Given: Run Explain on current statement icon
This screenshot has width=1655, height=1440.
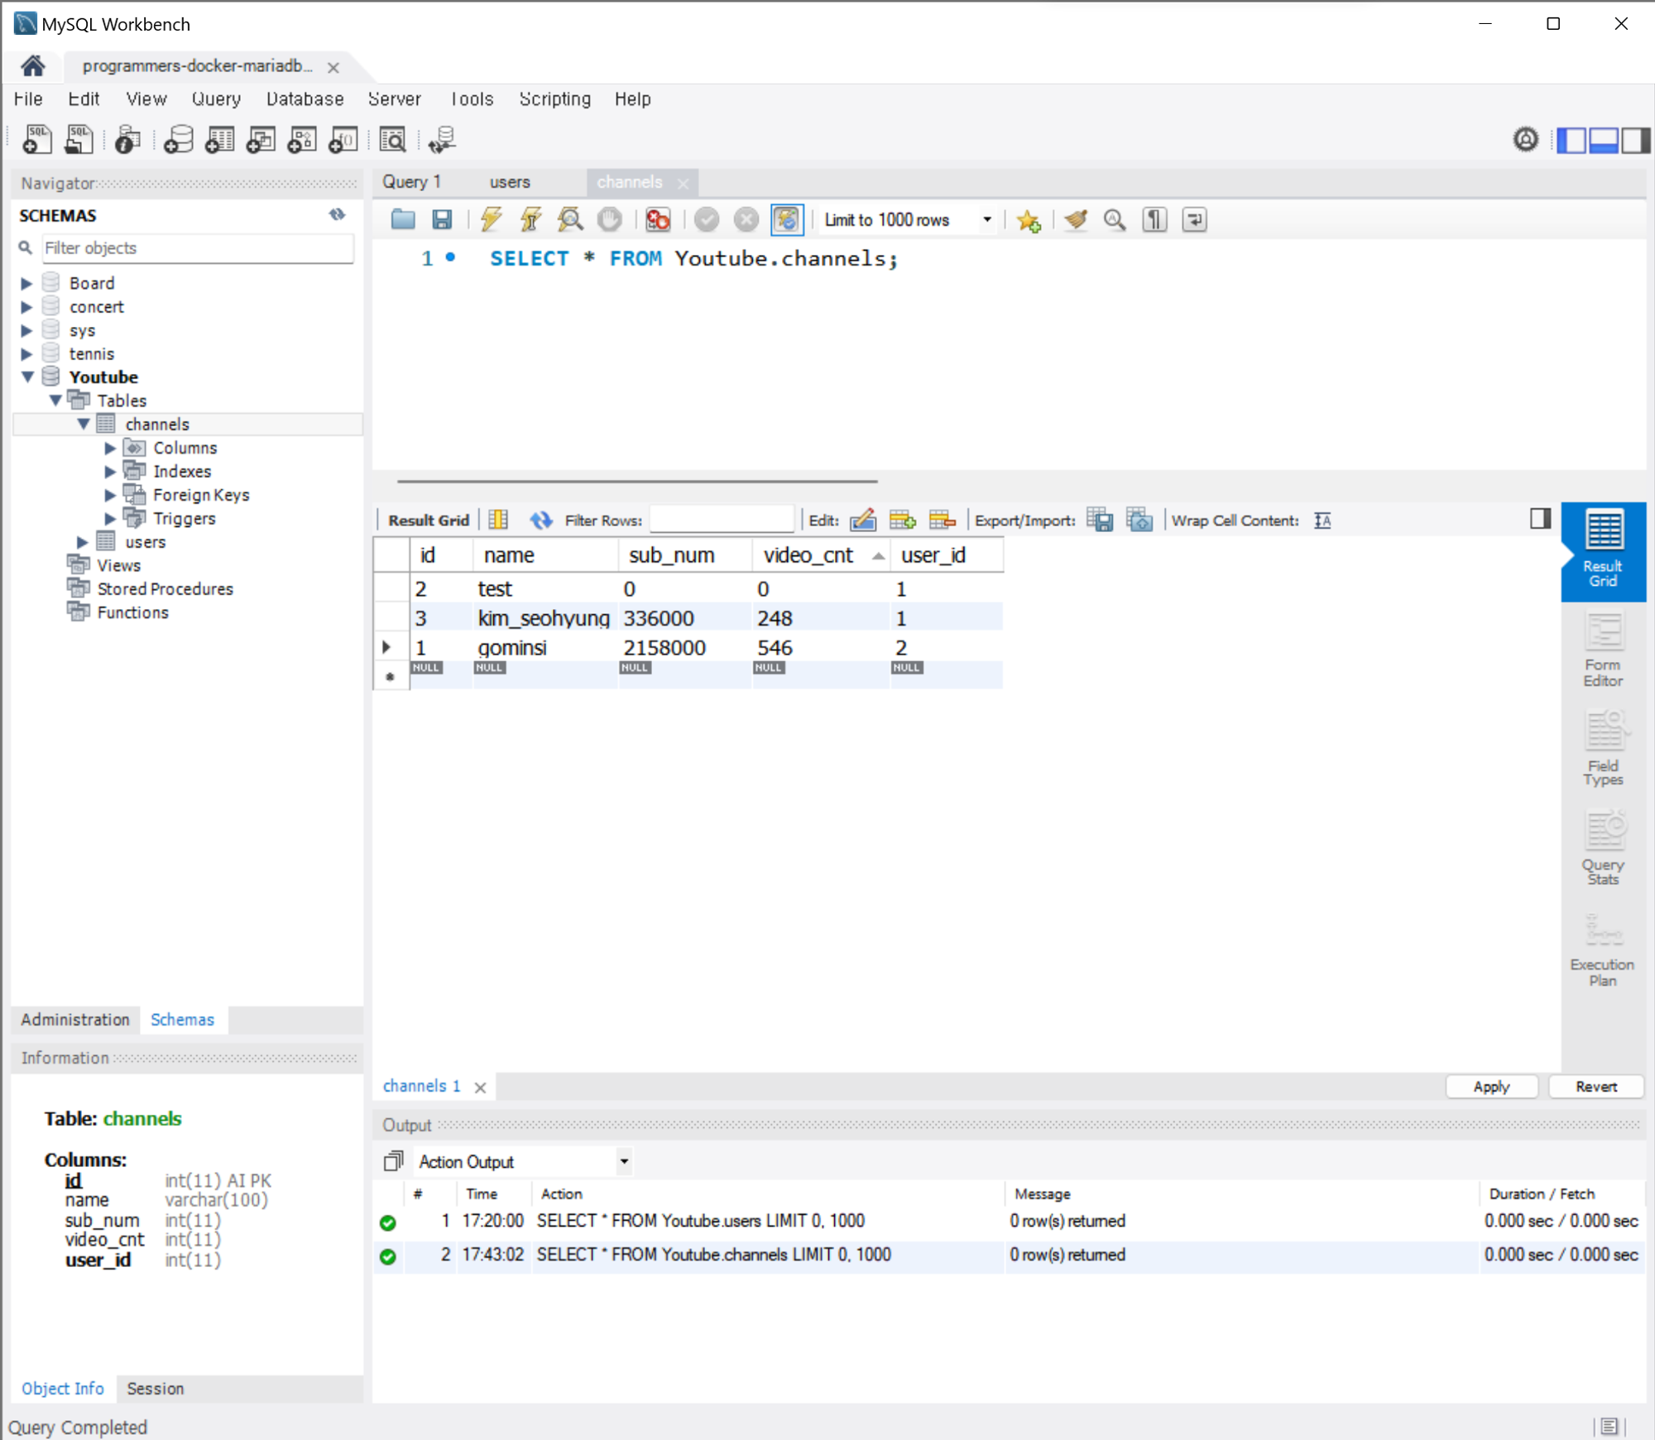Looking at the screenshot, I should pyautogui.click(x=570, y=219).
